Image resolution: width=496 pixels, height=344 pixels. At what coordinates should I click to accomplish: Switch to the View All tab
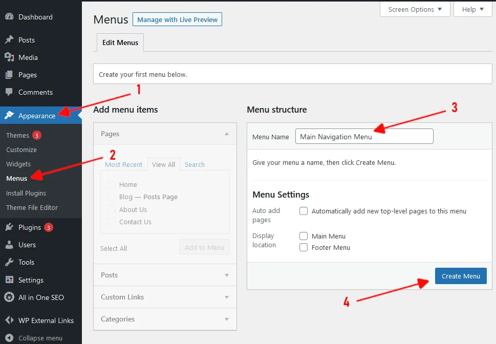[x=163, y=164]
